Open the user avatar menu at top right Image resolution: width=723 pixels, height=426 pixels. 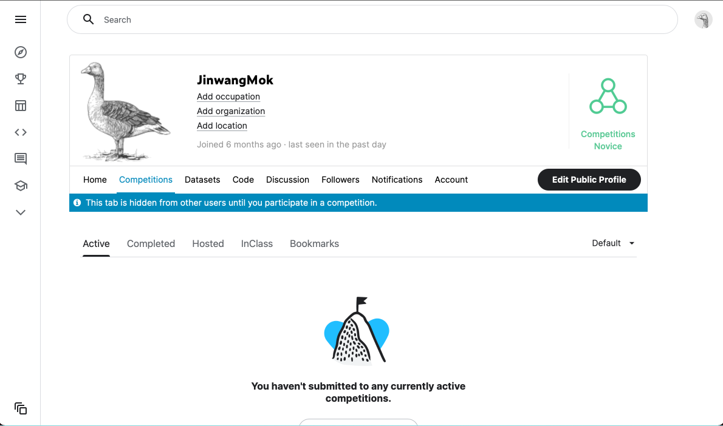(703, 20)
